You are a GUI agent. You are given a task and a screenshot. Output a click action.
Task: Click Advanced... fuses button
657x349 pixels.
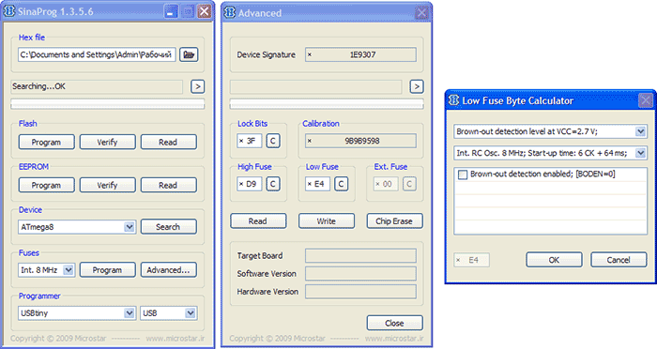pos(168,270)
